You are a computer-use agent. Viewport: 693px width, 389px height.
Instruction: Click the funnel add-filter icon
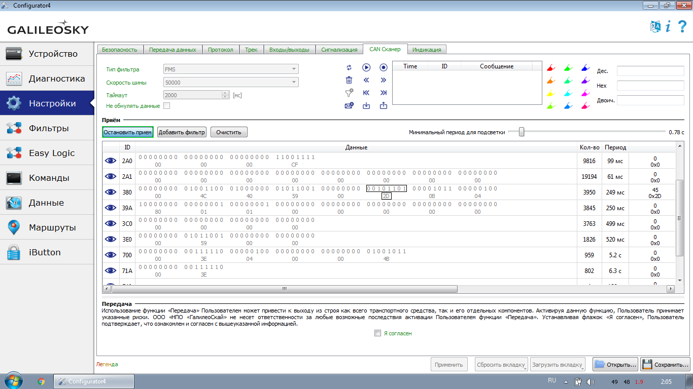click(349, 93)
